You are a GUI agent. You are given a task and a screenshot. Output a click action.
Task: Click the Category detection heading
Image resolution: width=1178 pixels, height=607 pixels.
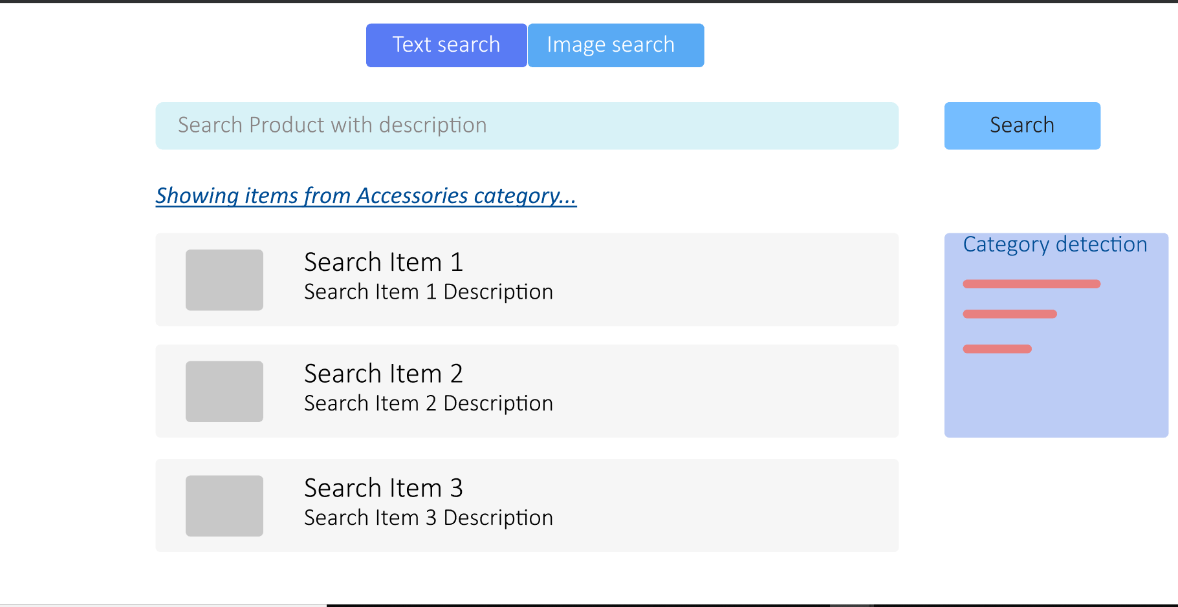[x=1055, y=244]
